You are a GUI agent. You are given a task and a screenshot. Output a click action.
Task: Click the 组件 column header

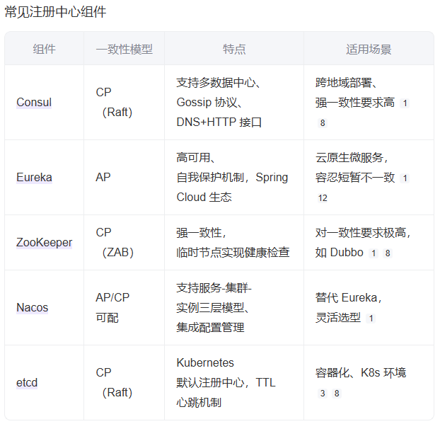[45, 49]
